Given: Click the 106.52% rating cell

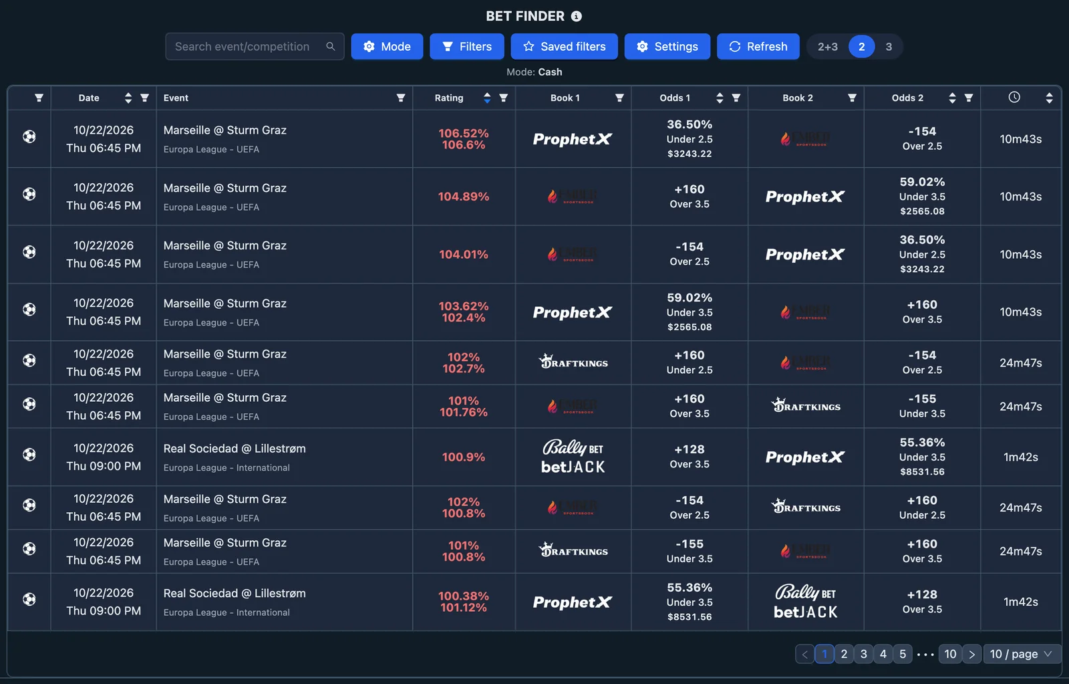Looking at the screenshot, I should pyautogui.click(x=464, y=139).
